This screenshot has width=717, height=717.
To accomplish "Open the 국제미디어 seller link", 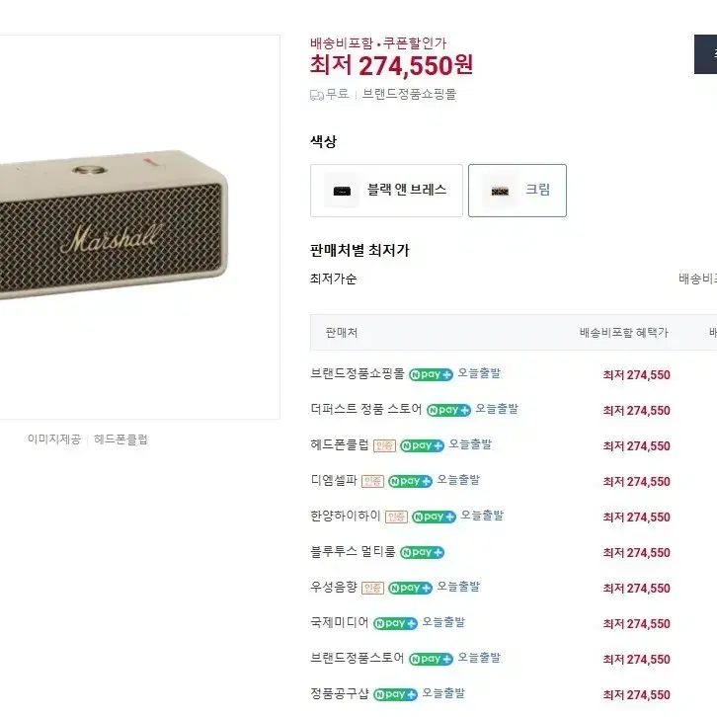I will pos(339,623).
